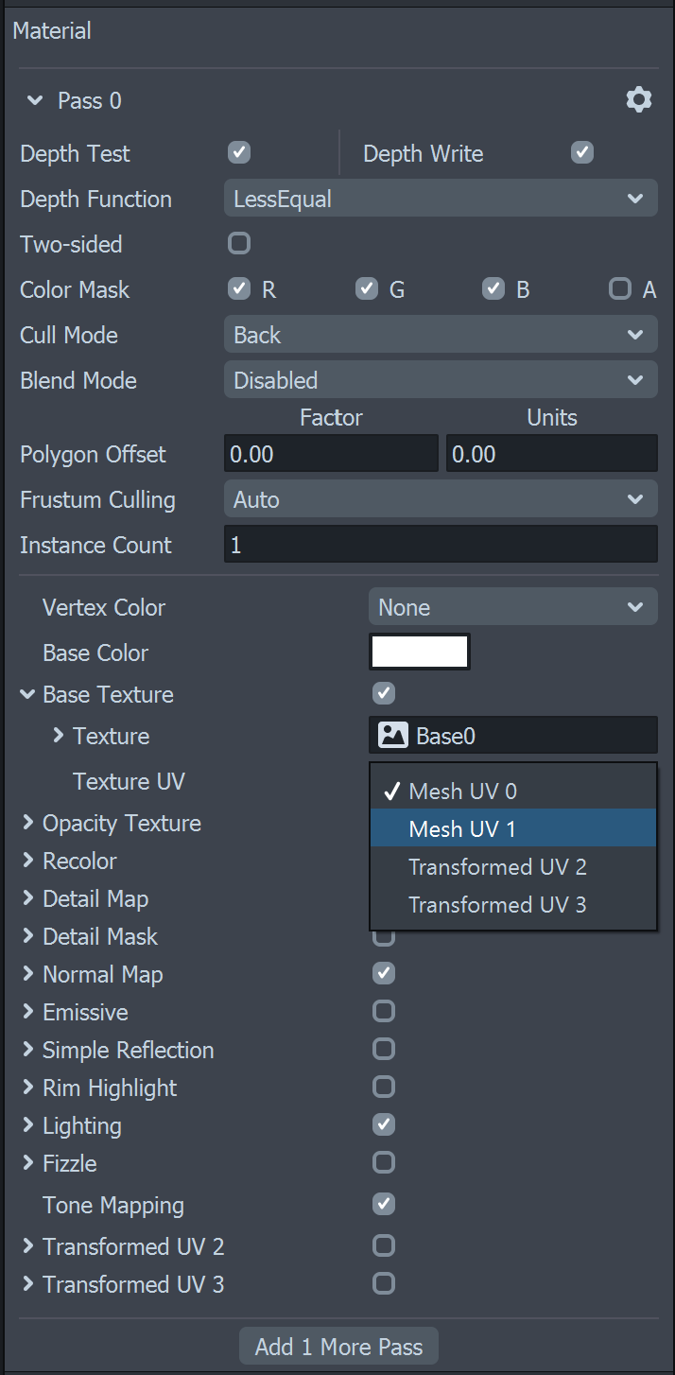This screenshot has width=675, height=1375.
Task: Open the Pass 0 settings gear
Action: pyautogui.click(x=639, y=100)
